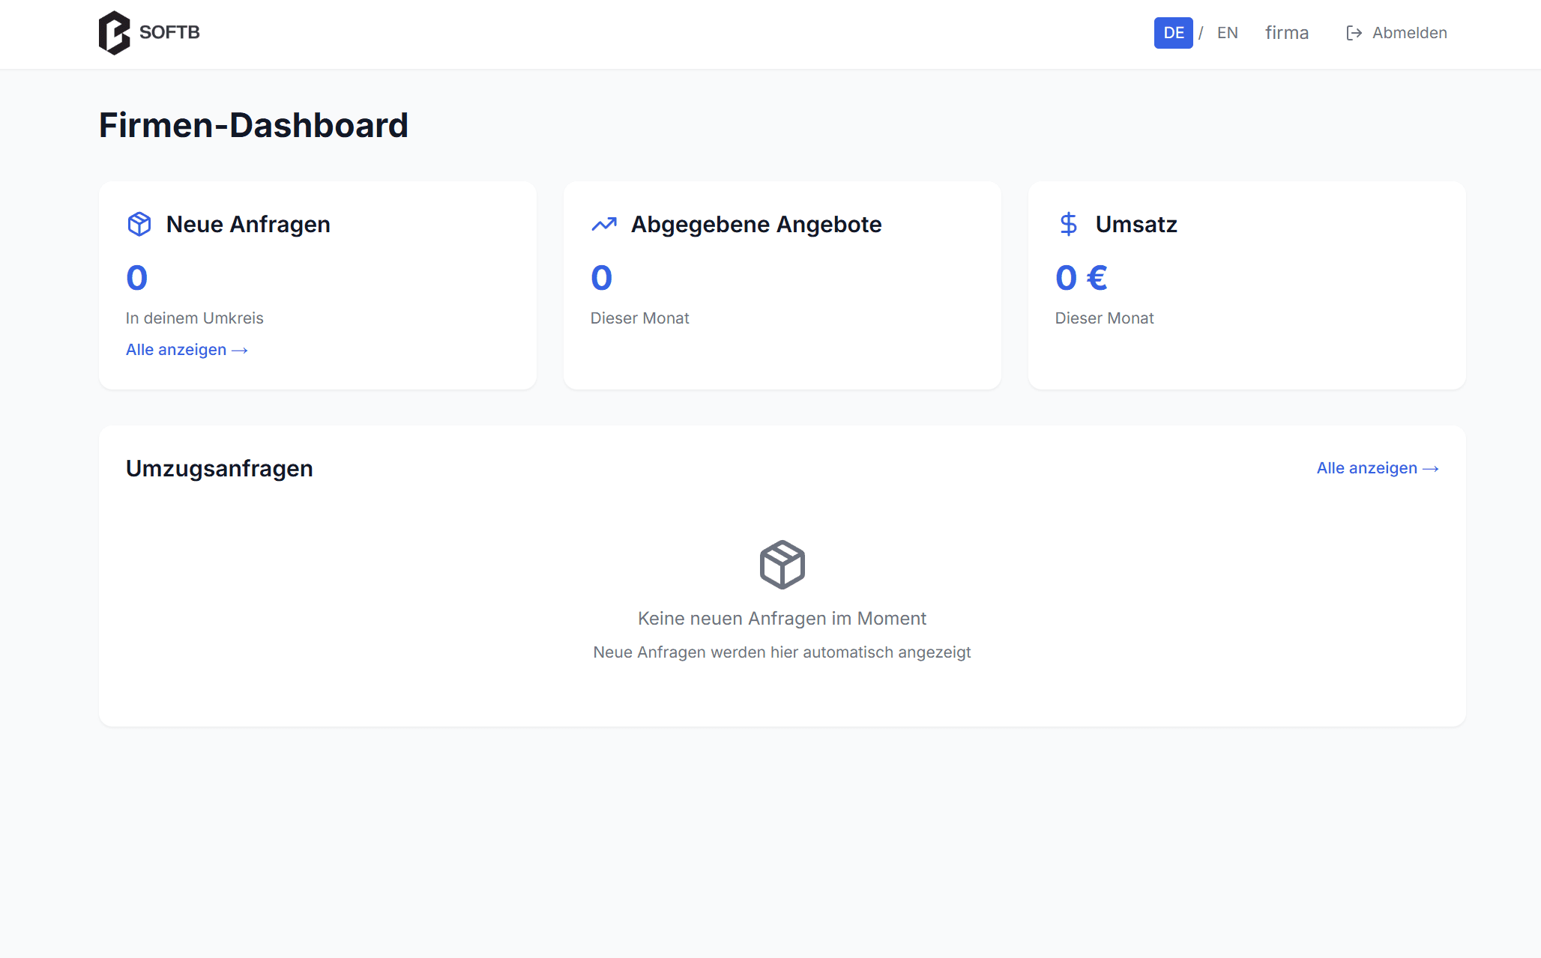Switch language to DE
Screen dimensions: 1541x958
1173,33
